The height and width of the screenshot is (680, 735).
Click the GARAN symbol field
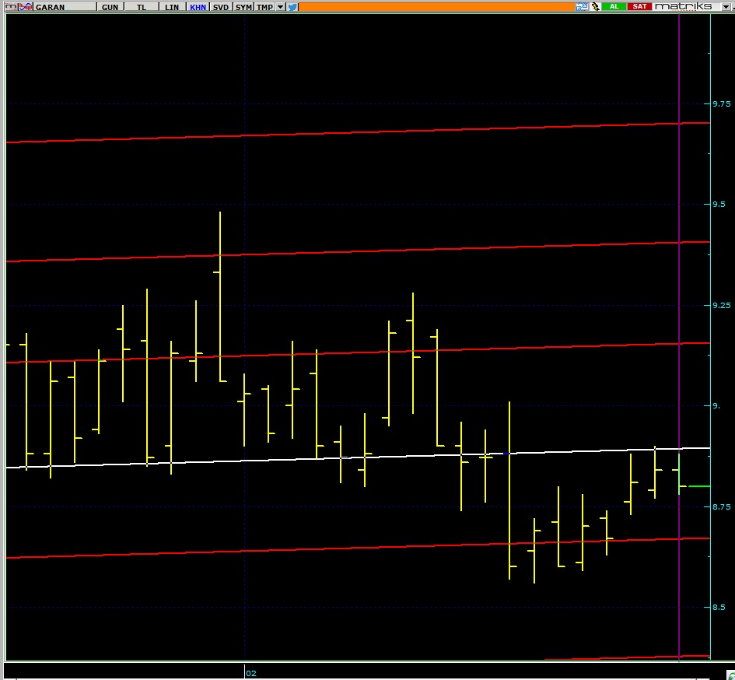click(65, 7)
